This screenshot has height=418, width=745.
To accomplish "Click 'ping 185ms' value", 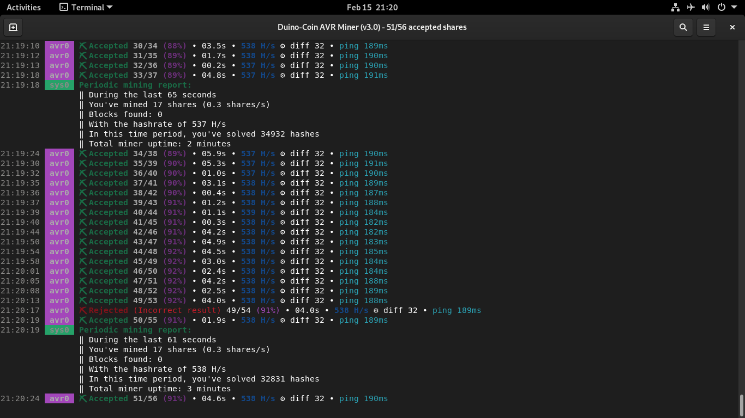I will [364, 251].
